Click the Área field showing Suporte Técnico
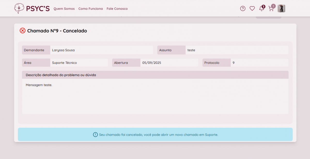The height and width of the screenshot is (159, 310). pyautogui.click(x=79, y=63)
